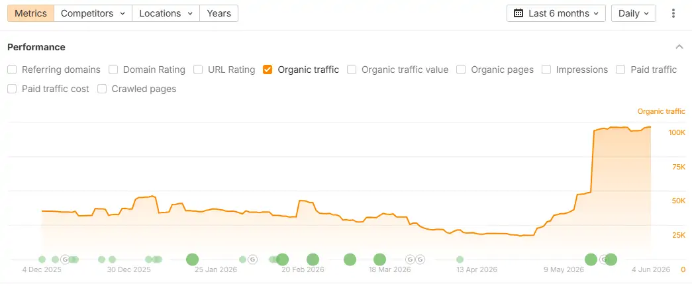692x286 pixels.
Task: Collapse the Performance section chevron
Action: pyautogui.click(x=679, y=47)
